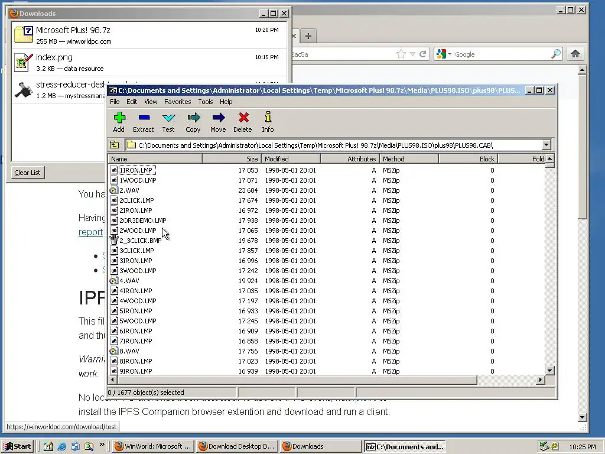Select the 2CLICK.LMP file
This screenshot has height=454, width=605.
[136, 200]
